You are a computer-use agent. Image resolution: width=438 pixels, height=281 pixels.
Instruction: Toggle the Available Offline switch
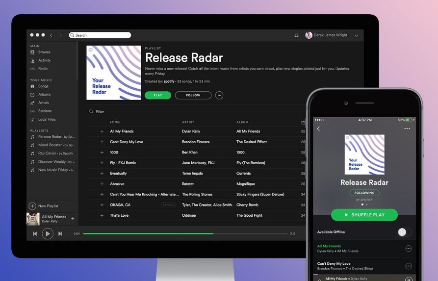404,232
